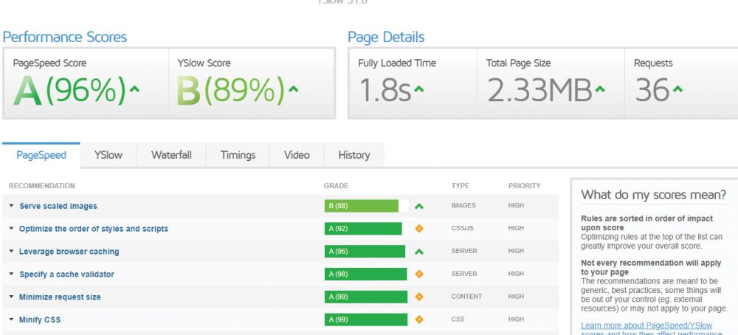The image size is (738, 335).
Task: Click trend arrow beside Total Page Size 2.33MB
Action: point(599,88)
